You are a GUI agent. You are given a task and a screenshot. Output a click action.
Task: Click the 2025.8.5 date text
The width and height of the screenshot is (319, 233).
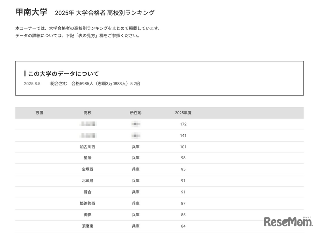[31, 84]
